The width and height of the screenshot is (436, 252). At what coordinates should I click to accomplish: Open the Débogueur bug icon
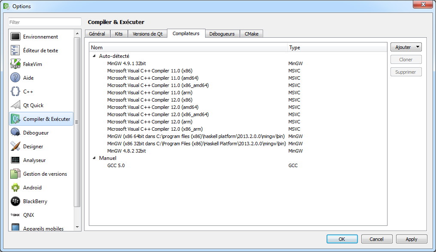(x=15, y=132)
